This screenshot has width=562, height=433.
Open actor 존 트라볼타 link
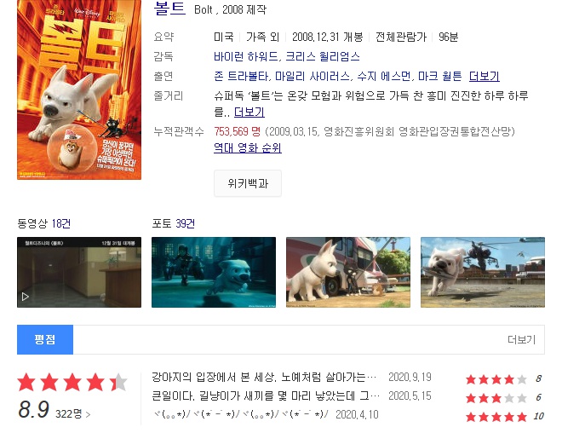[241, 76]
